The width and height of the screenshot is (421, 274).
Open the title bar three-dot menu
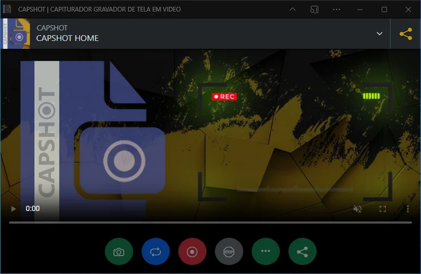[337, 9]
